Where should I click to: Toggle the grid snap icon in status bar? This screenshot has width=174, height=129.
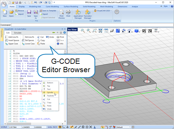[x=60, y=127]
